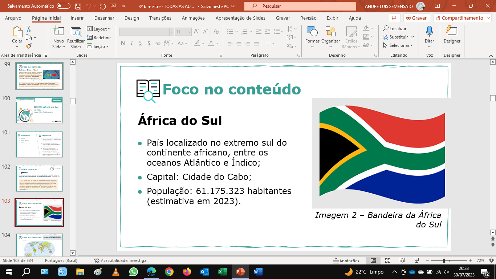The height and width of the screenshot is (279, 496).
Task: Open the Reutilizar Slides pane
Action: 76,37
